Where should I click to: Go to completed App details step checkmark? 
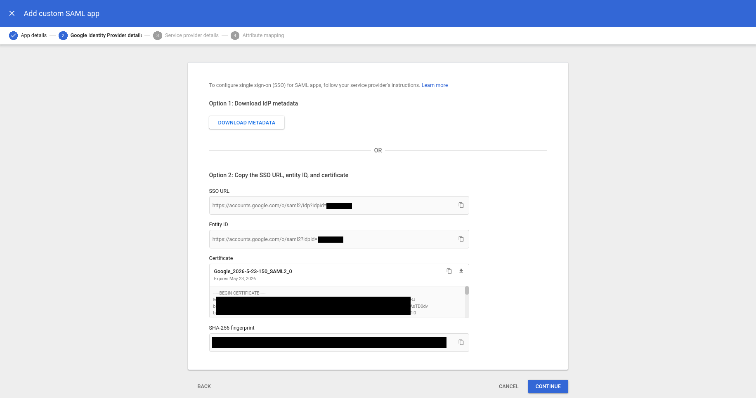coord(13,35)
